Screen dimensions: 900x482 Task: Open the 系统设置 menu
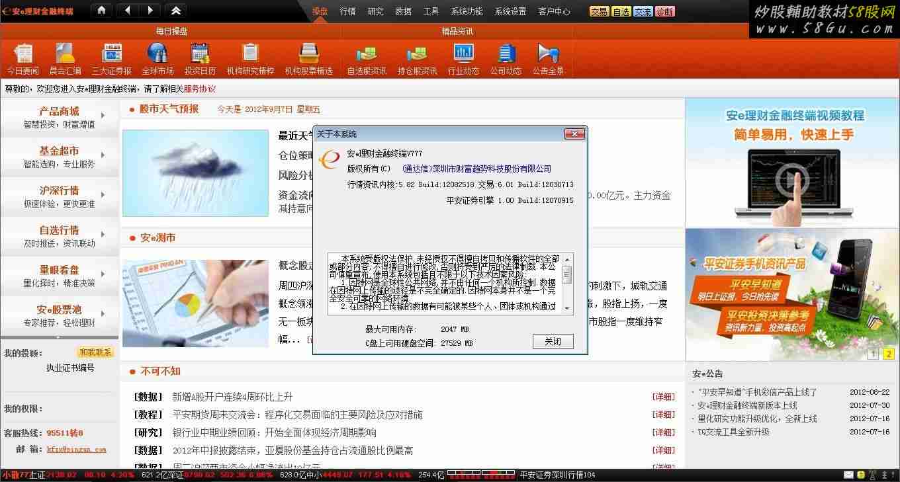click(x=511, y=11)
